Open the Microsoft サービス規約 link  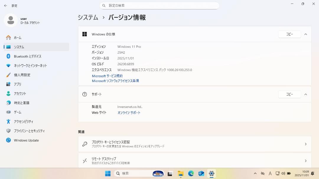click(x=107, y=76)
